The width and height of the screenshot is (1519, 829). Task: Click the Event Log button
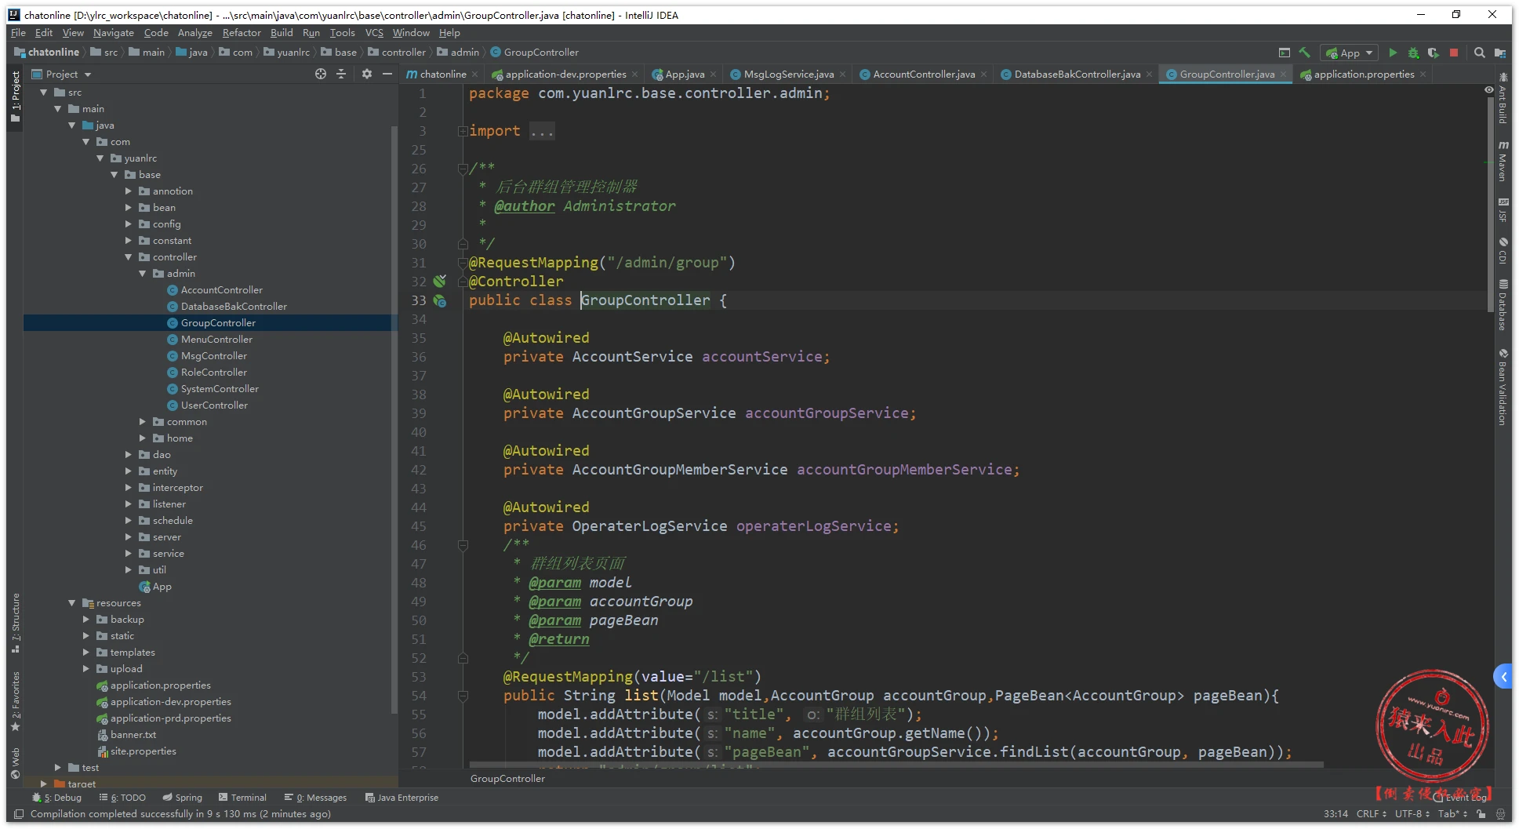click(x=1465, y=798)
